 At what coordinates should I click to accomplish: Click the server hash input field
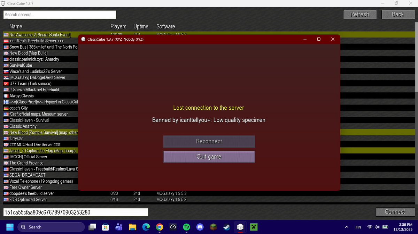coord(76,212)
